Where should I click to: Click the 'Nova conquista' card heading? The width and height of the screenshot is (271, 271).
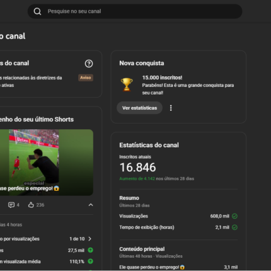point(142,63)
